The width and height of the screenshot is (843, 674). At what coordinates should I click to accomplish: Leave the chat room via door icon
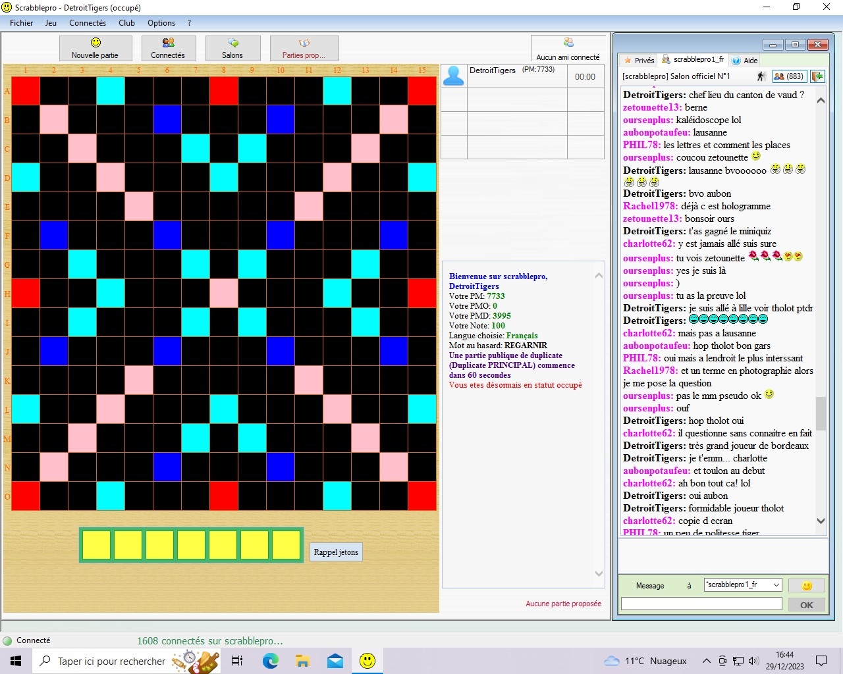click(817, 76)
